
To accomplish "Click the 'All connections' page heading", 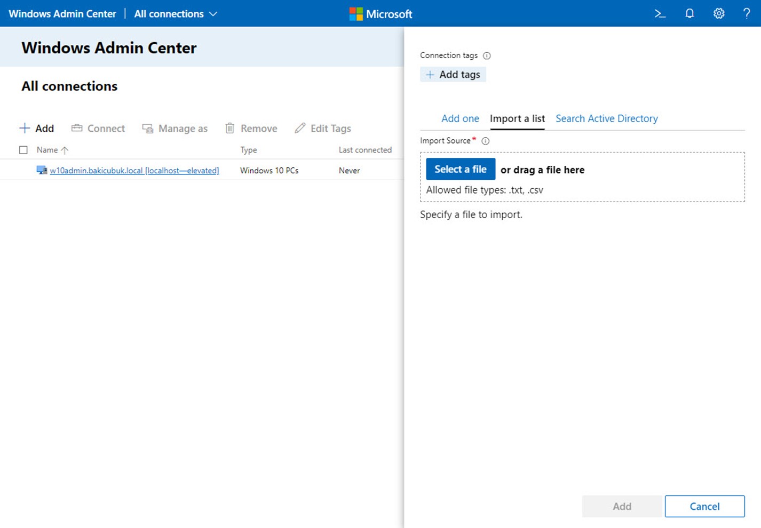I will point(69,86).
